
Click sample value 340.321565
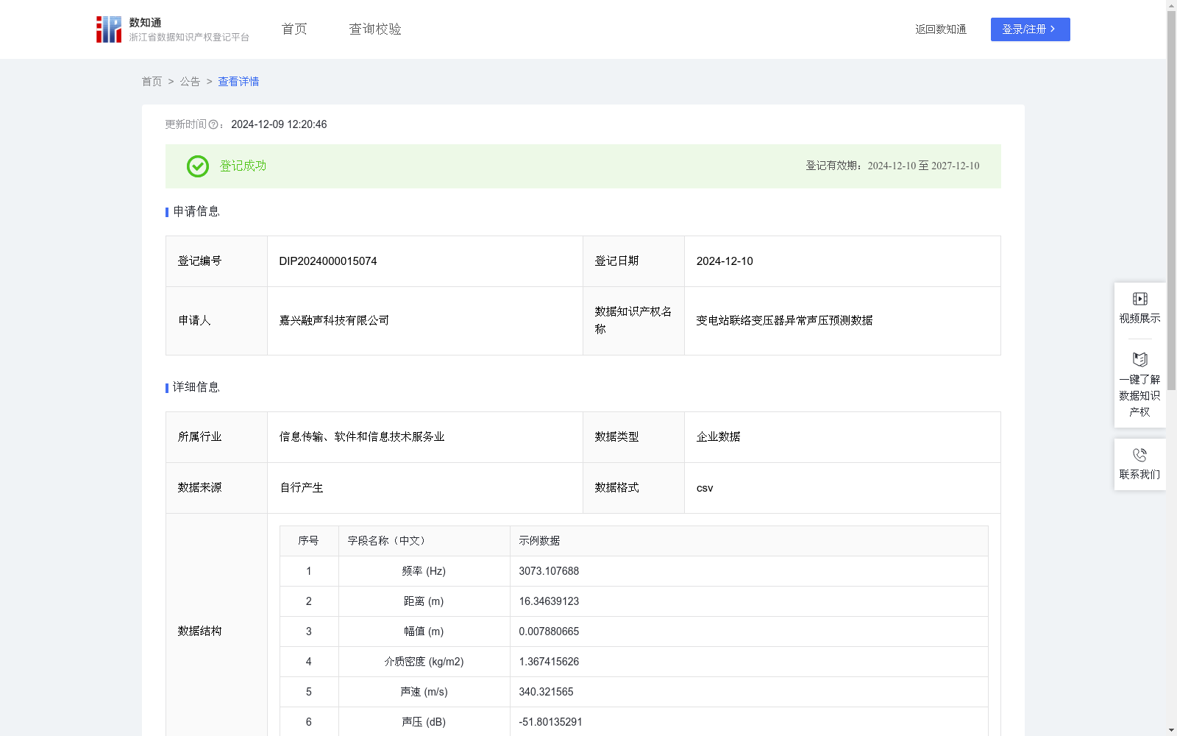546,692
